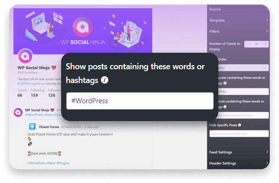Expand the Source section
The image size is (279, 183).
(x=238, y=9)
